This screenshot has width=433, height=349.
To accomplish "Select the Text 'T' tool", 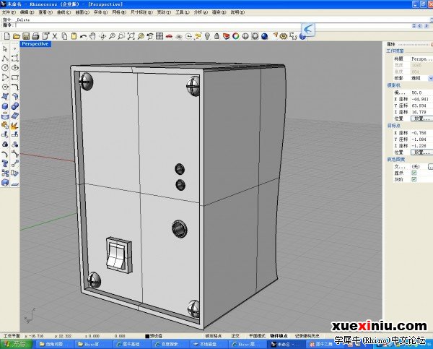I will [5, 163].
